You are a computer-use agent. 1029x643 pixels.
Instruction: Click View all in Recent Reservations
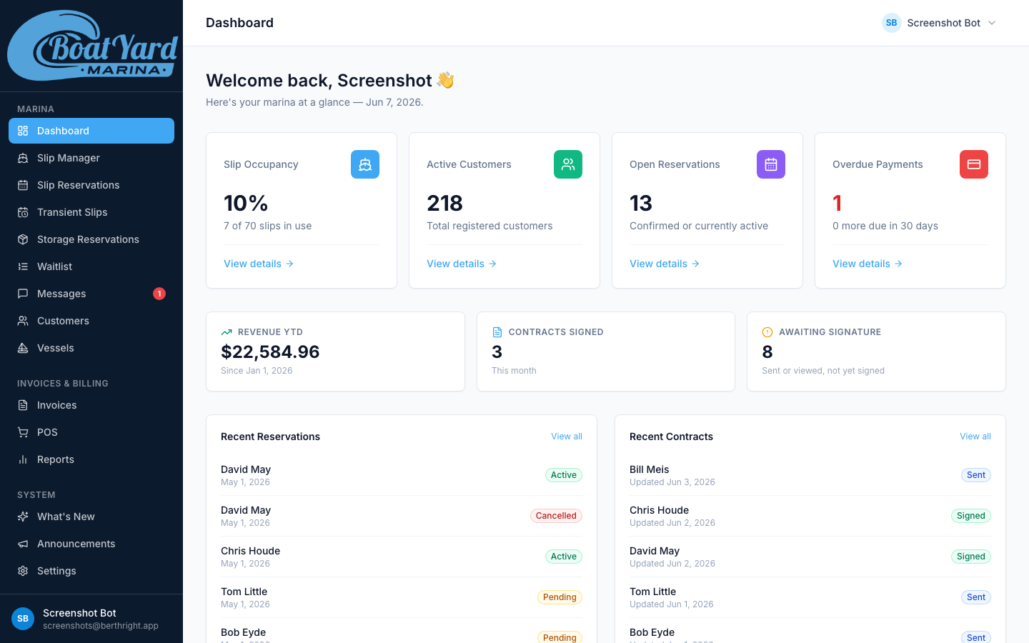[567, 437]
